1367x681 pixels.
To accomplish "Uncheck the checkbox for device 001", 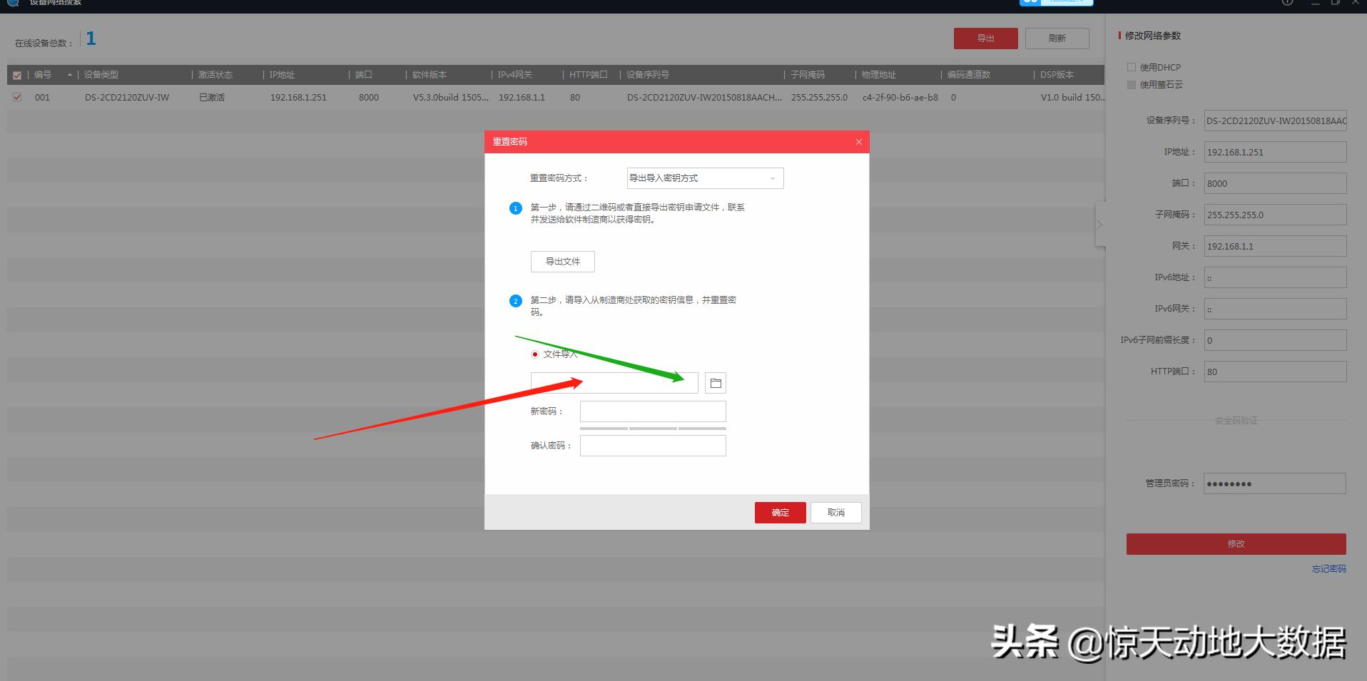I will click(x=17, y=97).
